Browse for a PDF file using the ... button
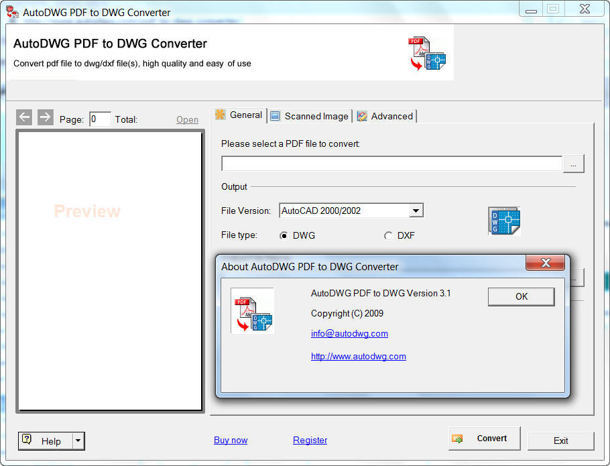The height and width of the screenshot is (466, 610). 573,164
